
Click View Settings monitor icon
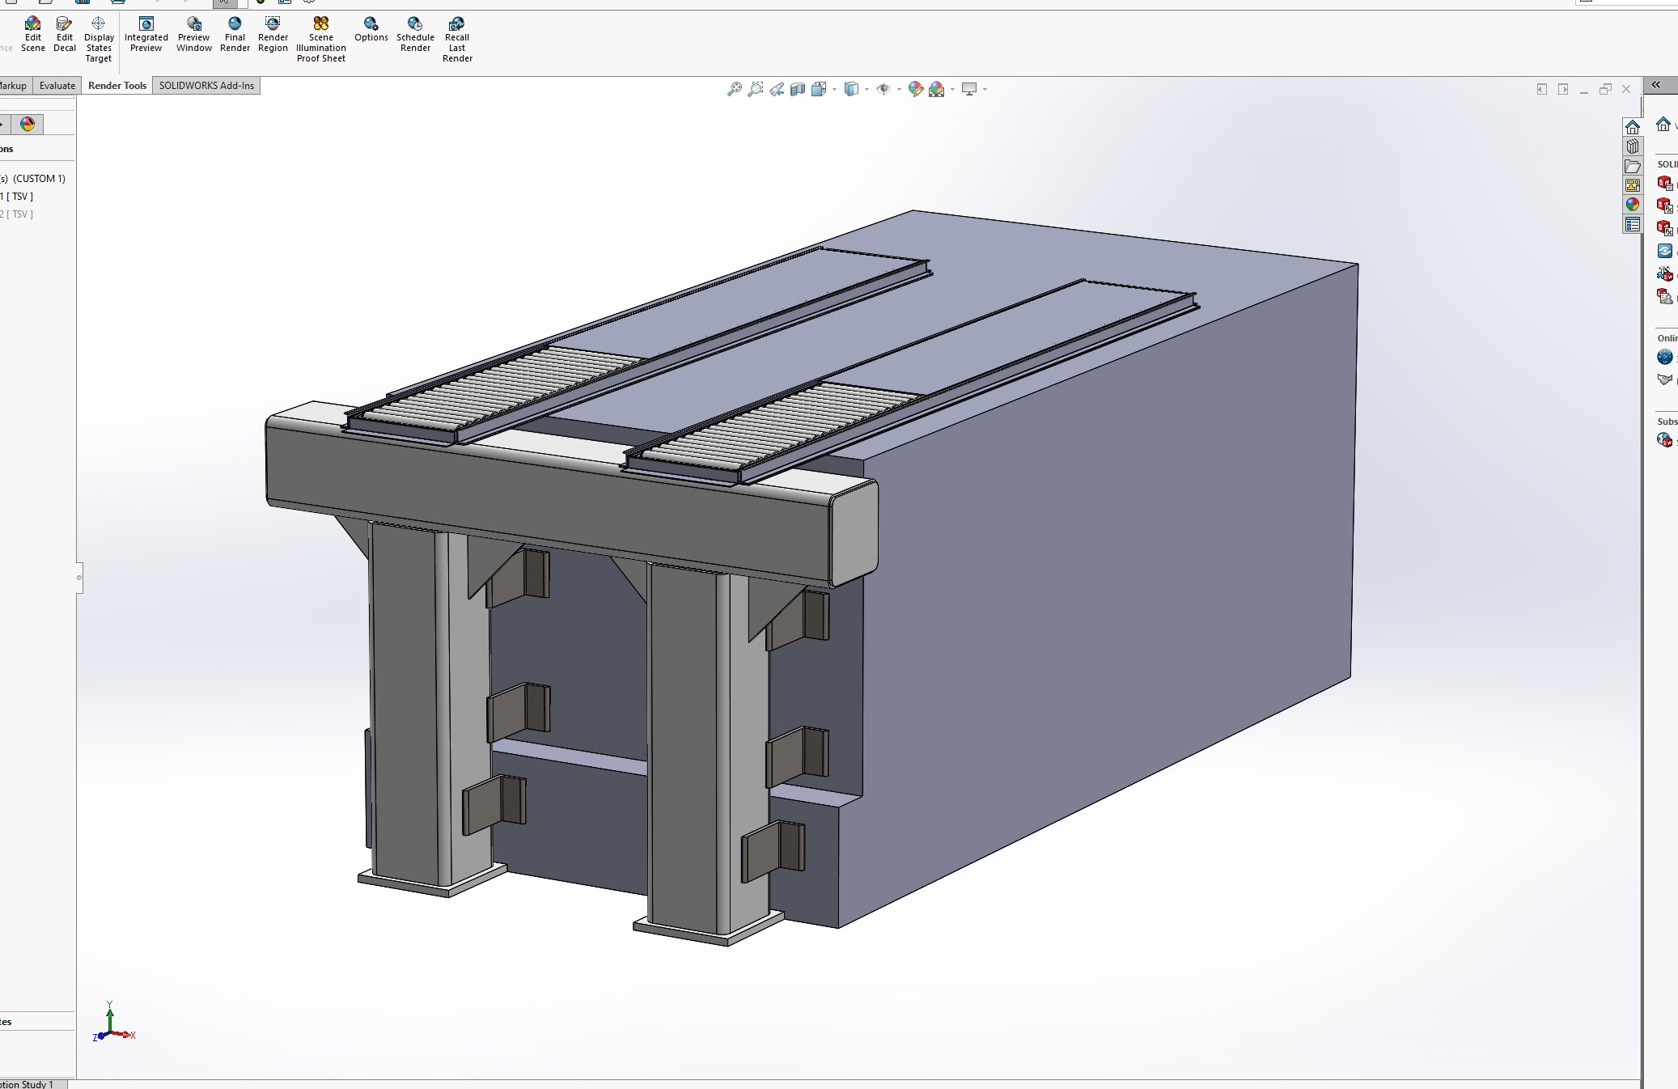coord(969,89)
